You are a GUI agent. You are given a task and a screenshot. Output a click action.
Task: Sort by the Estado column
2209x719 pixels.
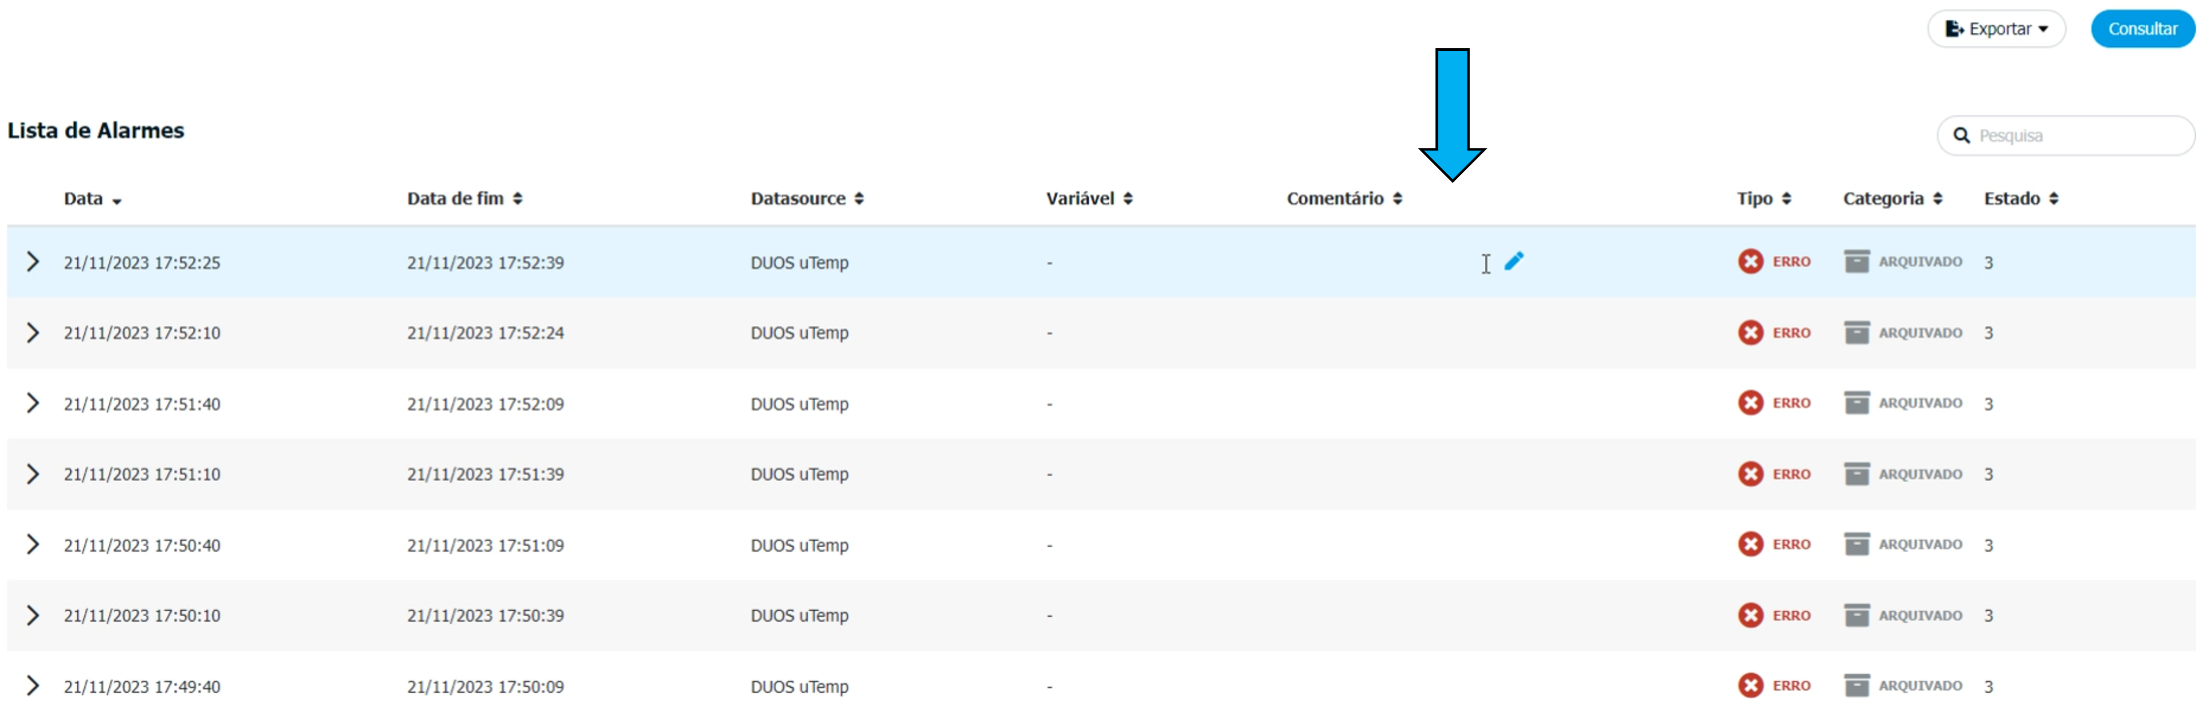coord(2021,199)
